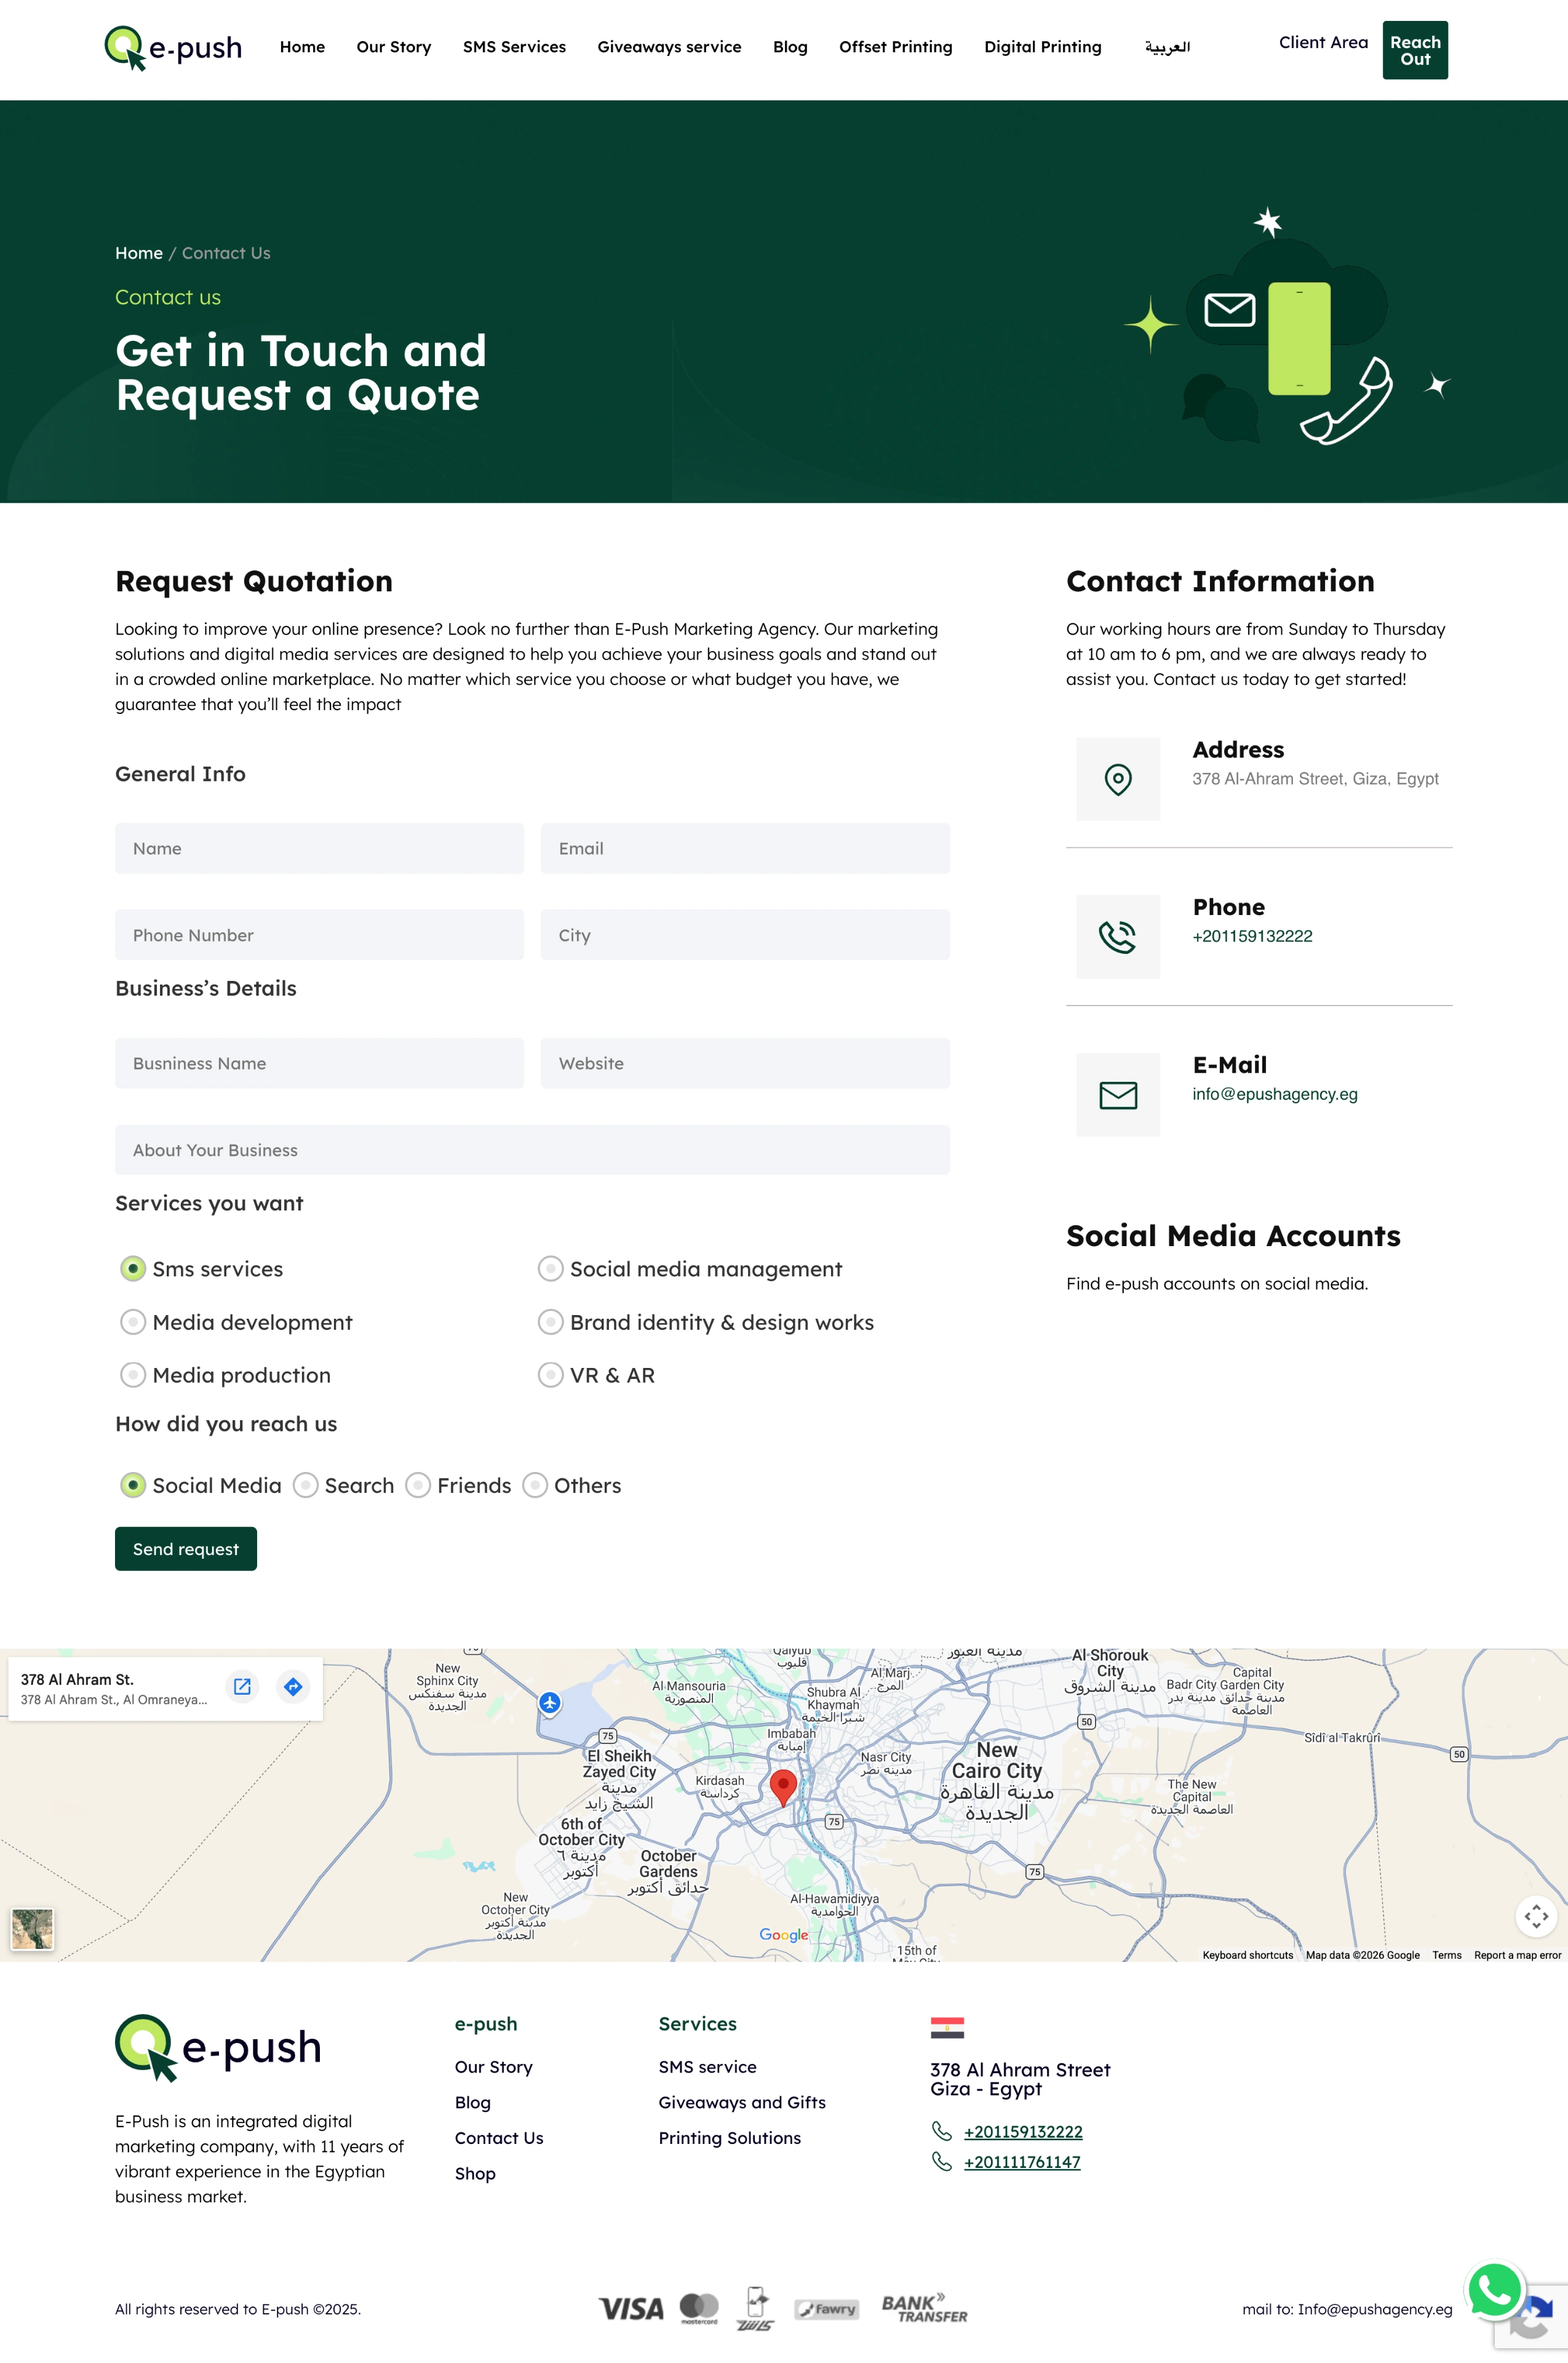Open Printing Solutions footer link

click(x=730, y=2137)
